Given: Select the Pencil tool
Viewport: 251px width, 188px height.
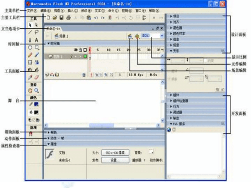Looking at the screenshot, I should (30, 55).
